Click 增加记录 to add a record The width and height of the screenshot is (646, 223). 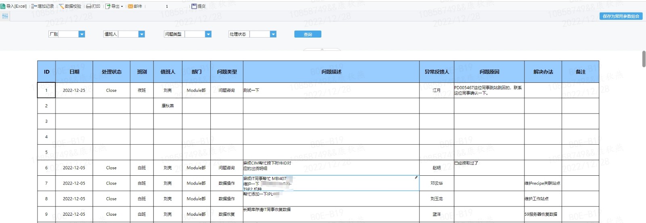[x=42, y=6]
